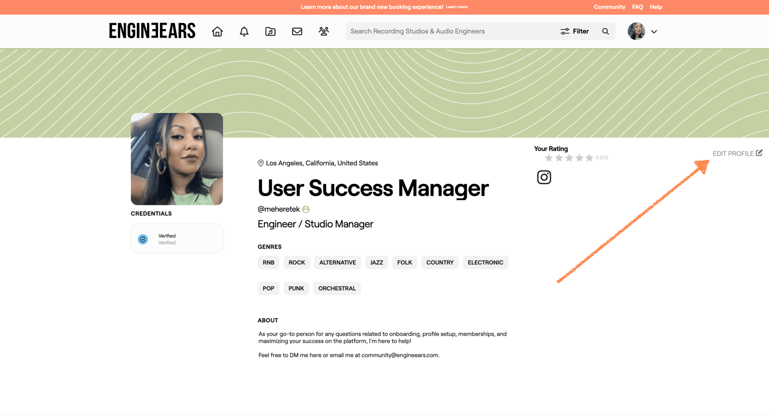Viewport: 769px width, 416px height.
Task: Click the EngineEars logo
Action: (x=152, y=31)
